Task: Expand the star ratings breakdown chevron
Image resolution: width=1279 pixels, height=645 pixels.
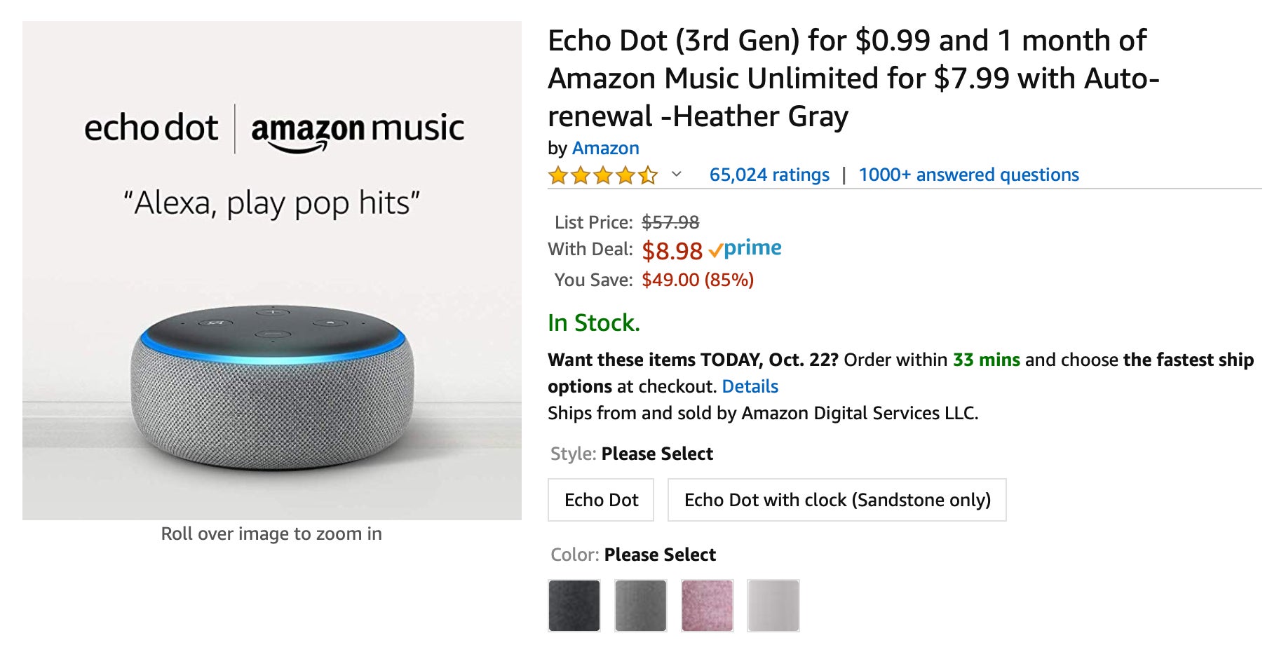Action: 677,175
